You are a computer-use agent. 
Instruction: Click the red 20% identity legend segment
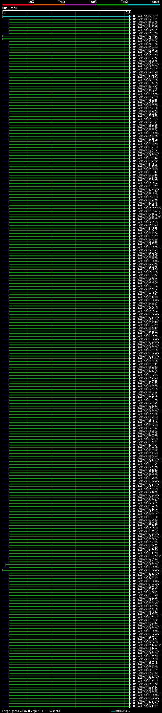pos(18,5)
